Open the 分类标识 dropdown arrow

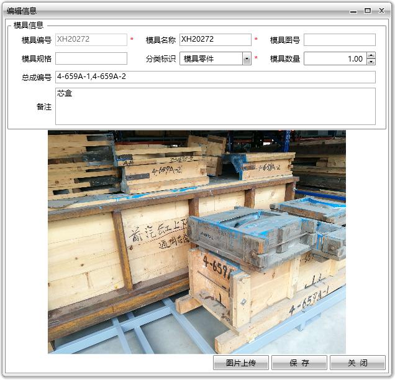pos(247,59)
